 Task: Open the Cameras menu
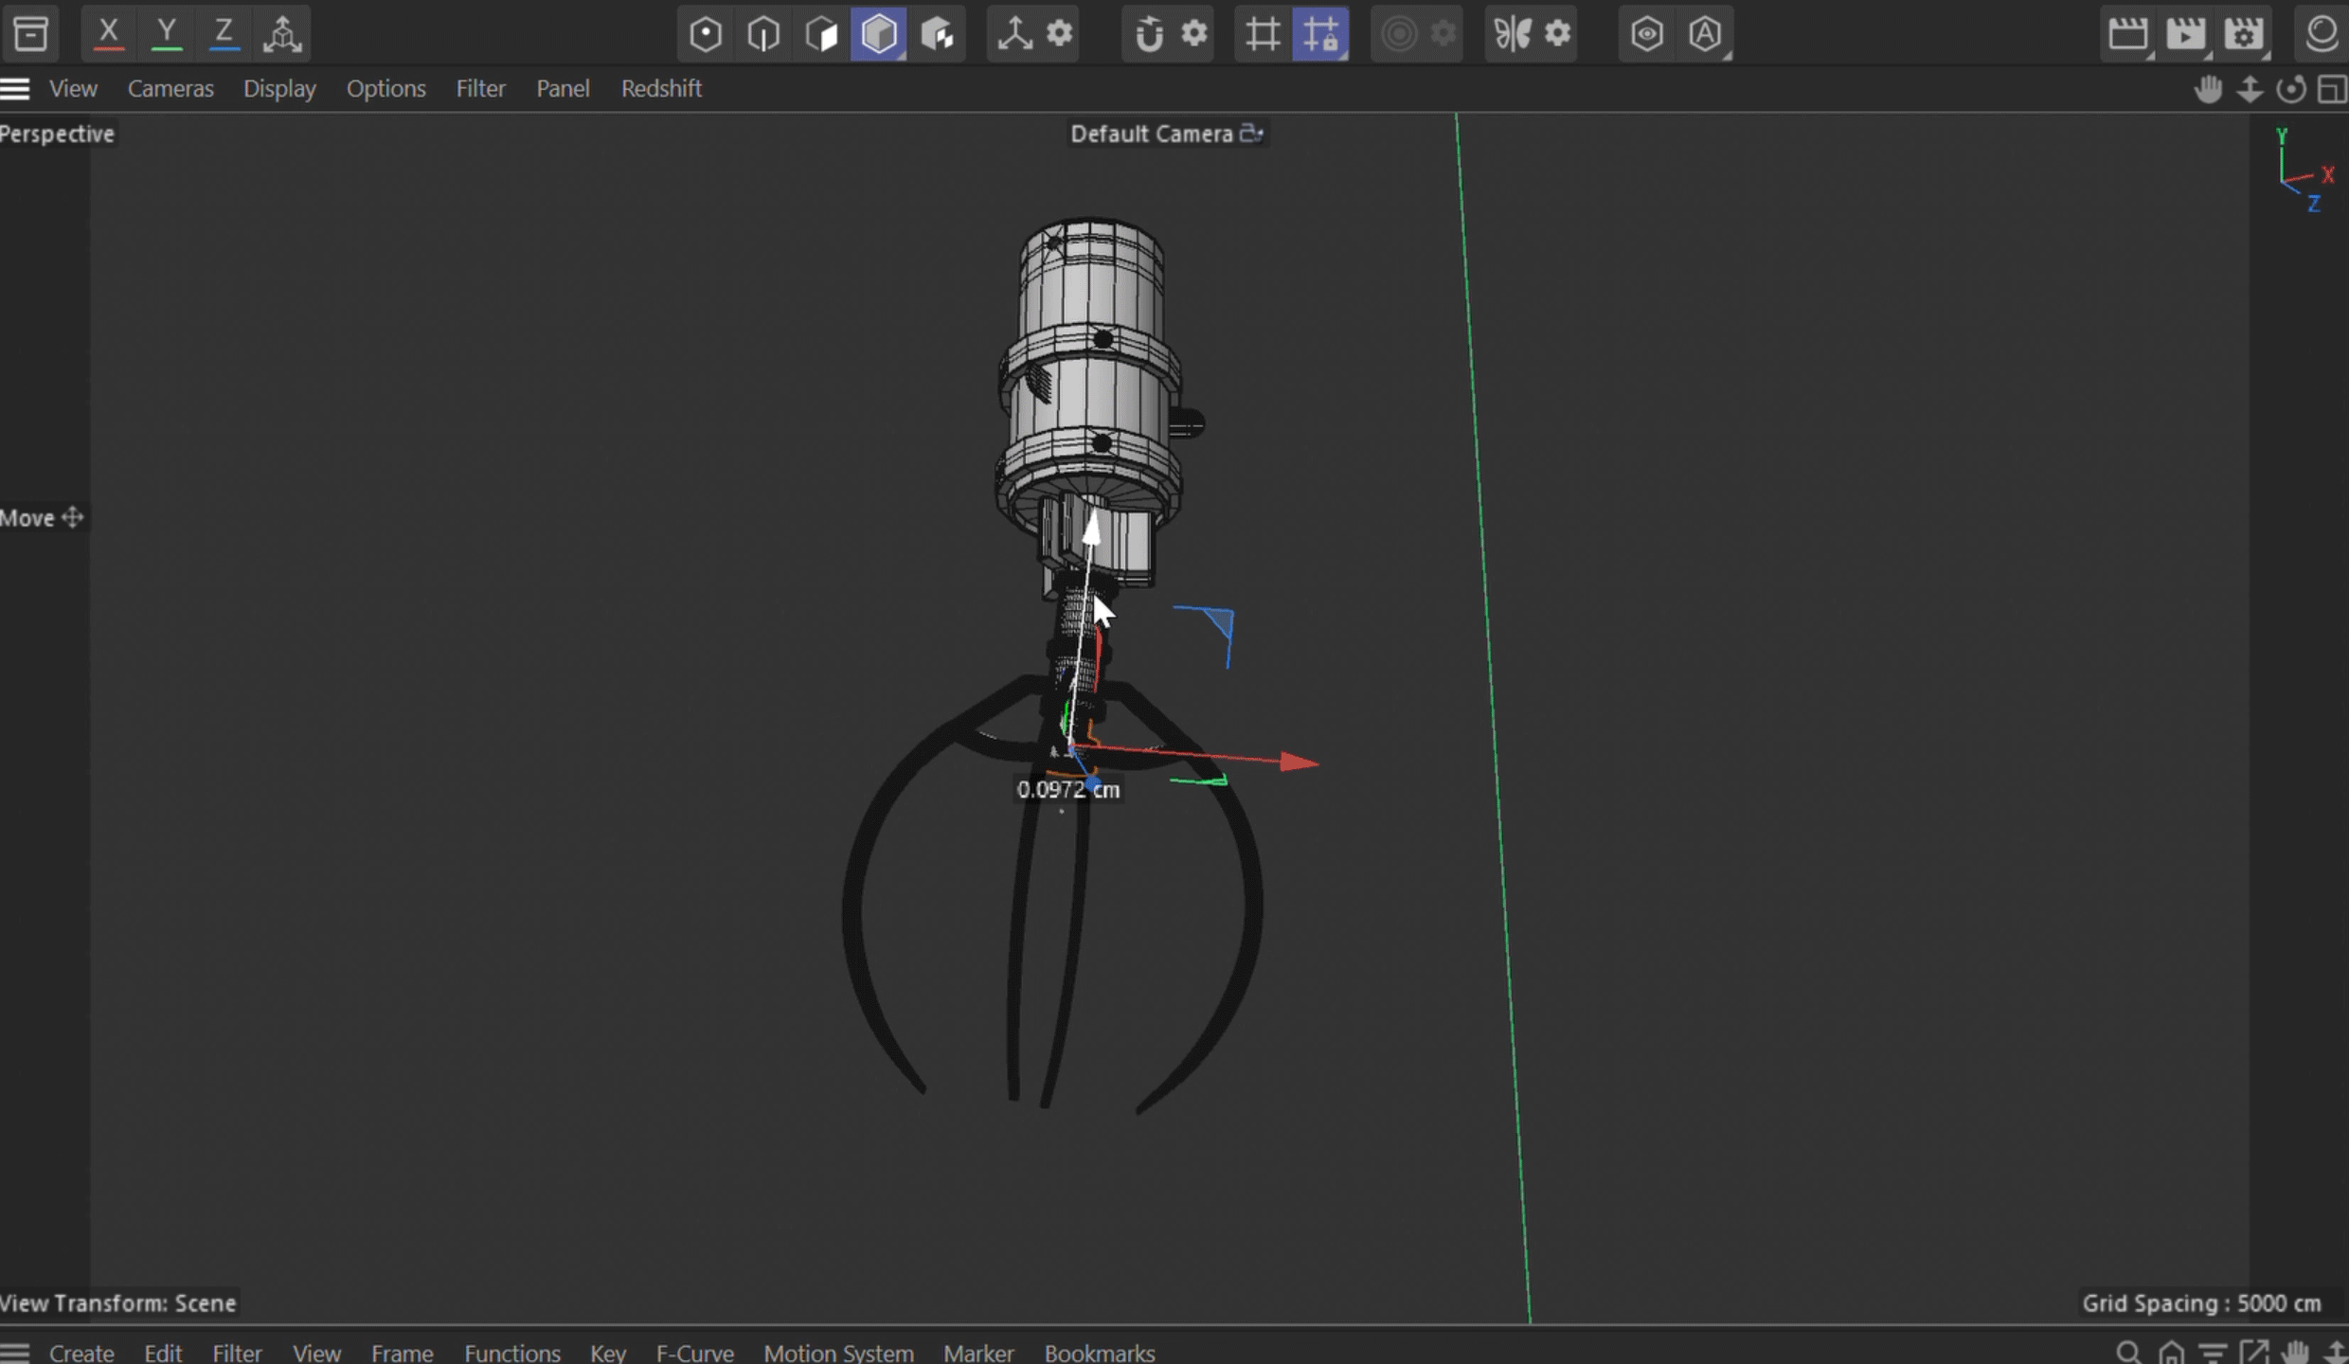tap(170, 88)
